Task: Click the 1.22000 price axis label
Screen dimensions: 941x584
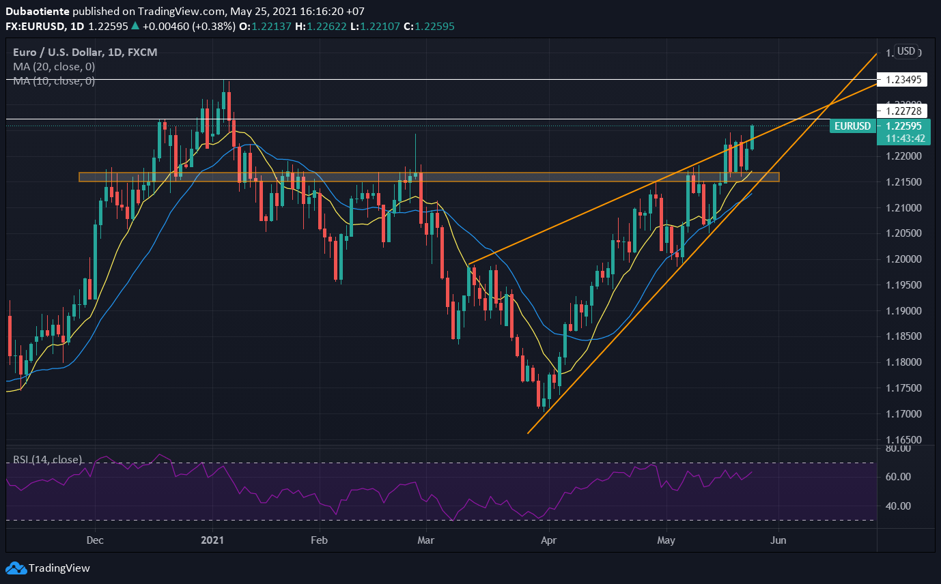Action: click(x=902, y=156)
